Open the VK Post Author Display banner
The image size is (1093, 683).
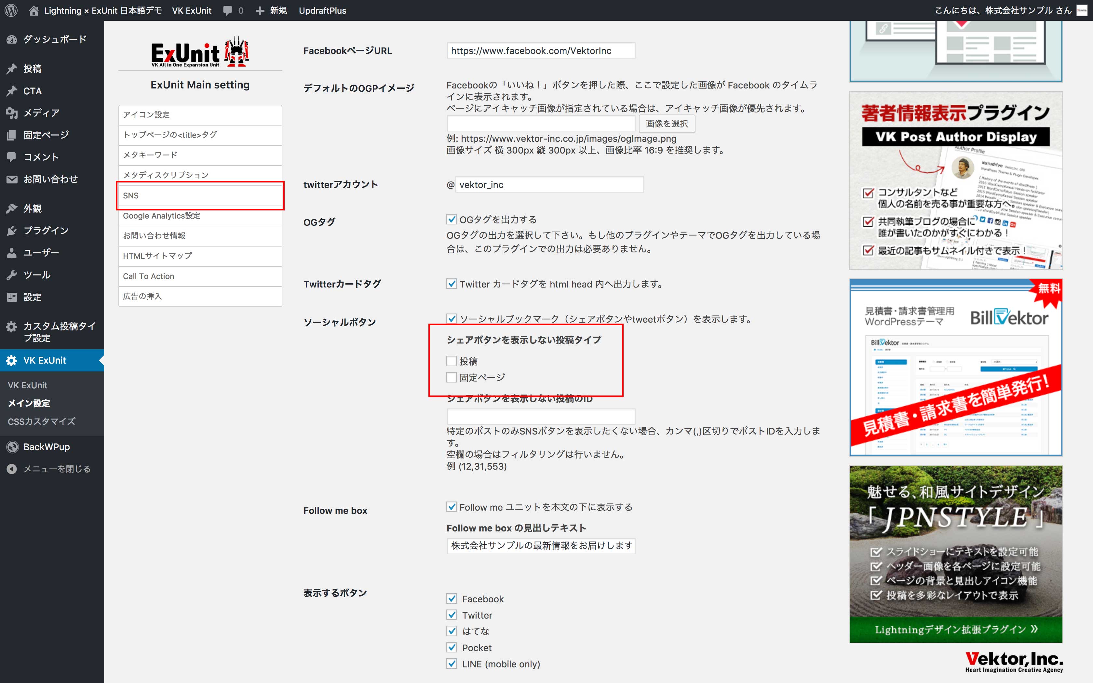[x=956, y=180]
